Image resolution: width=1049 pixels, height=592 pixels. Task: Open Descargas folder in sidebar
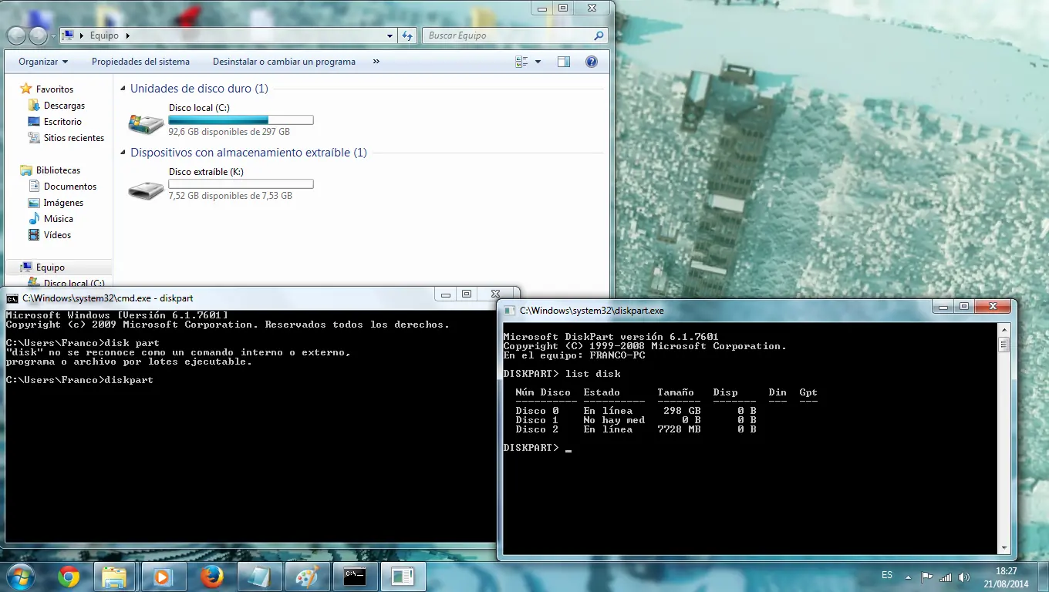pos(64,106)
